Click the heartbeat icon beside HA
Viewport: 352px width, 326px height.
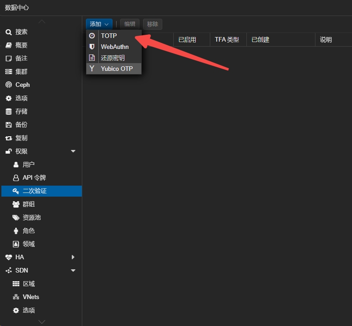(9, 257)
